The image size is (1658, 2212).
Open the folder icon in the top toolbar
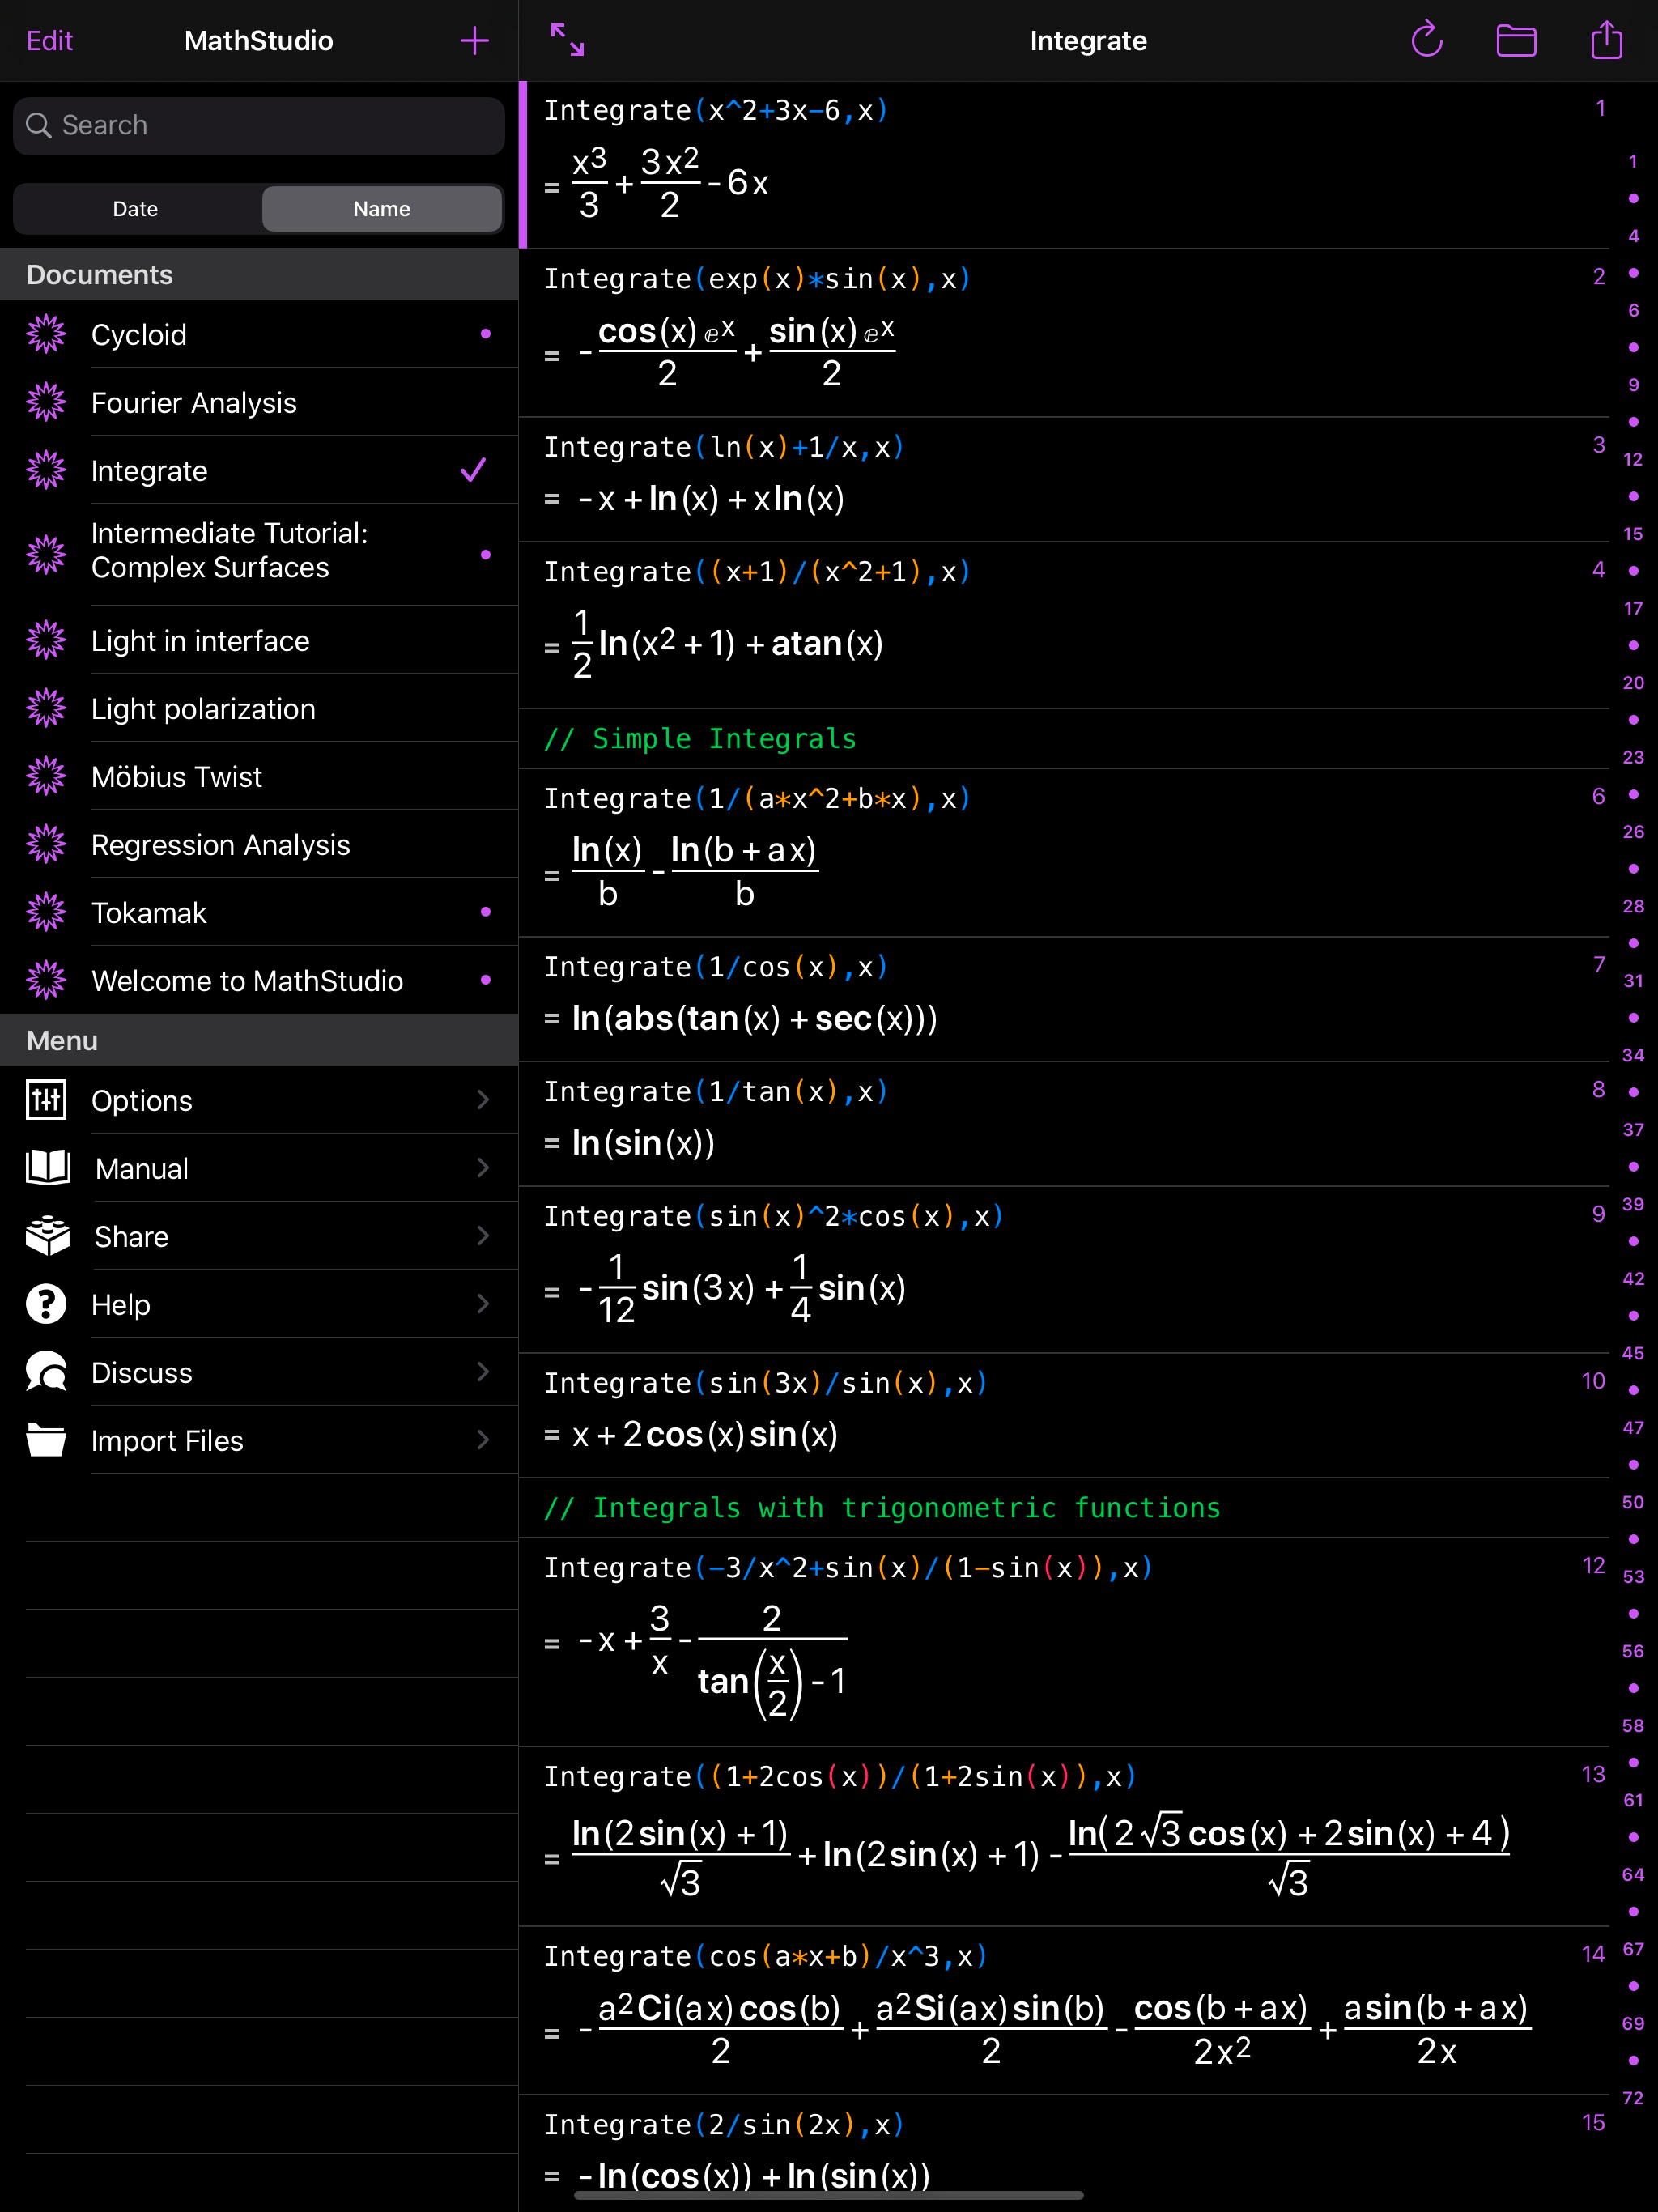click(1516, 41)
